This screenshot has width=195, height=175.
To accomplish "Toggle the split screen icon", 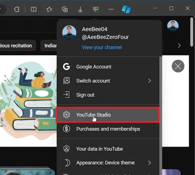I will (x=34, y=9).
